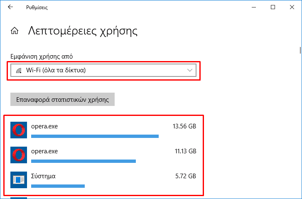The width and height of the screenshot is (302, 199).
Task: Click the usage bar under the first opera.exe
Action: point(95,136)
